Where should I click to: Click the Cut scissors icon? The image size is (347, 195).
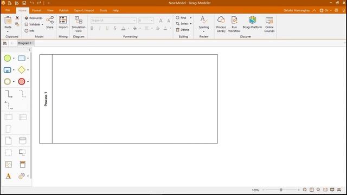[x=17, y=18]
